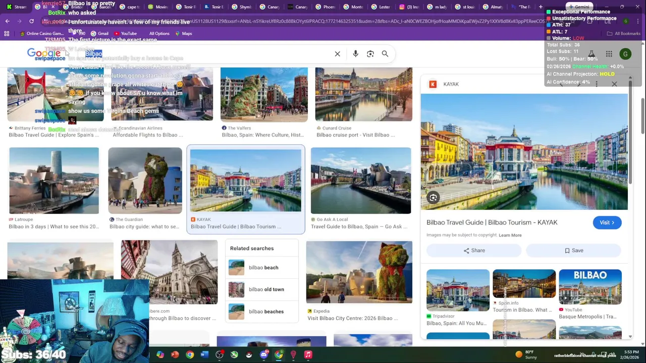Switch to the Lester tab
This screenshot has width=646, height=363.
tap(380, 7)
